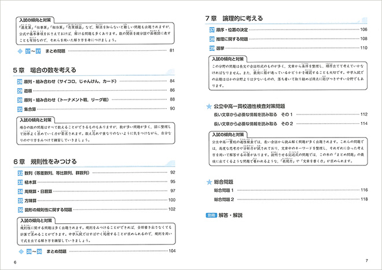Viewport: 382px width, 270px height.
Task: Click the entry 図形の規則性に関する問題
Action: click(48, 210)
